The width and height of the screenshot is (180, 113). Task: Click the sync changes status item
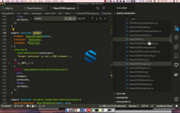click(19, 106)
